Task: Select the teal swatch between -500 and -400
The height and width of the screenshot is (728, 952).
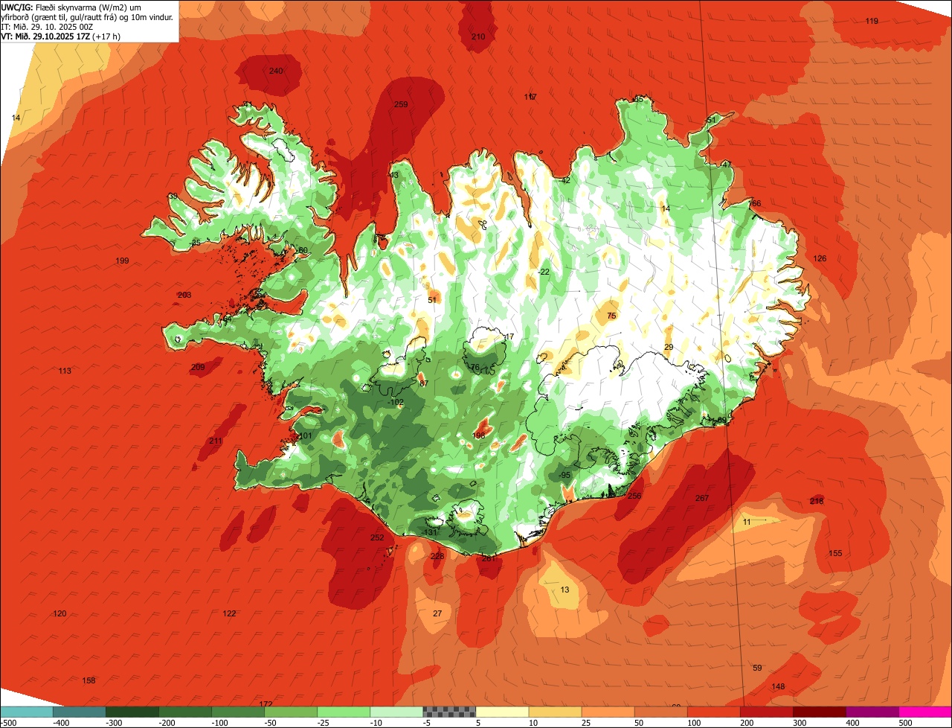Action: coord(27,712)
